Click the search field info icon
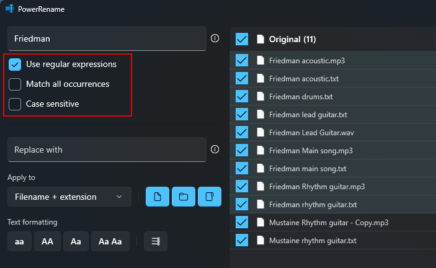The width and height of the screenshot is (436, 268). (x=215, y=38)
